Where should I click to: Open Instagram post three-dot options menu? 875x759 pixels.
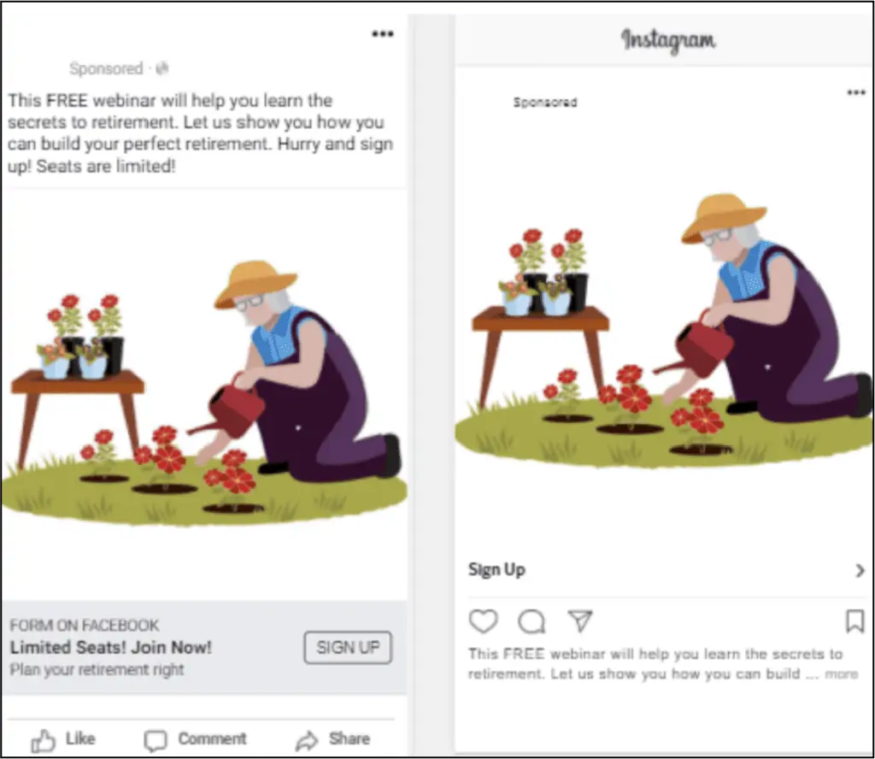click(855, 92)
